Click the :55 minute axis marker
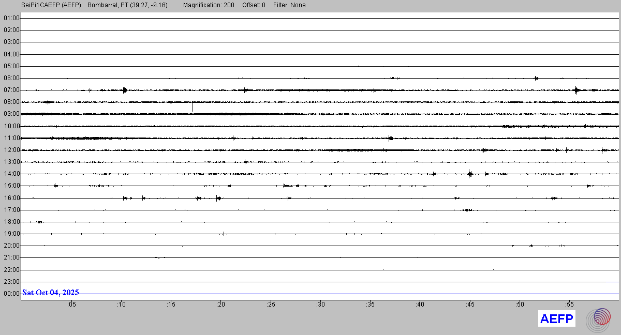 pos(569,304)
